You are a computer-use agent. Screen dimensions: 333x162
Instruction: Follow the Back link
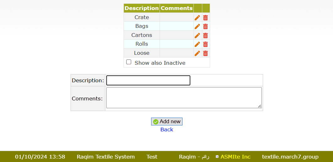point(167,129)
